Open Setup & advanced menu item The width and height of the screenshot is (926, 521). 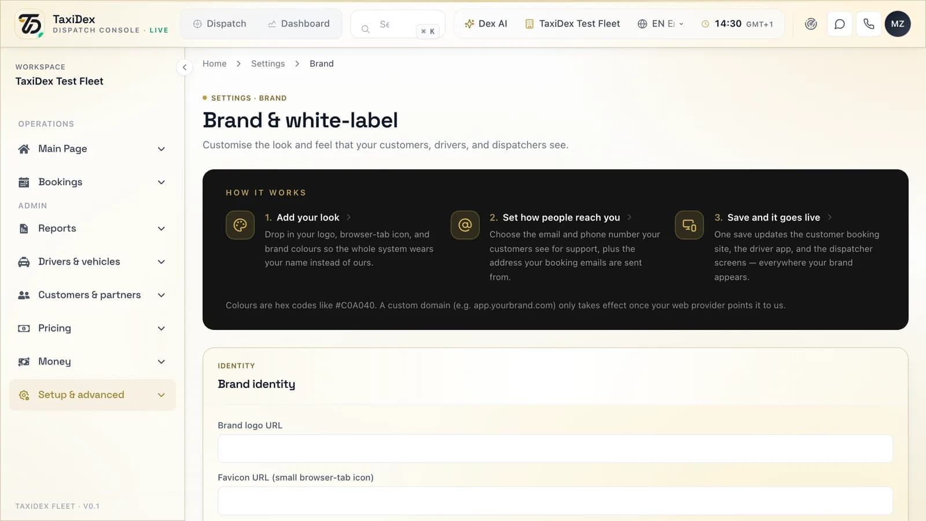coord(93,395)
